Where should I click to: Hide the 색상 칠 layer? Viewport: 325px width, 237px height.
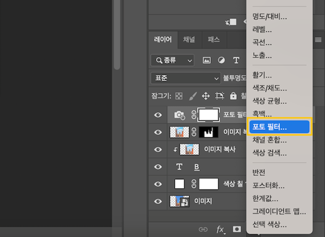[x=158, y=184]
